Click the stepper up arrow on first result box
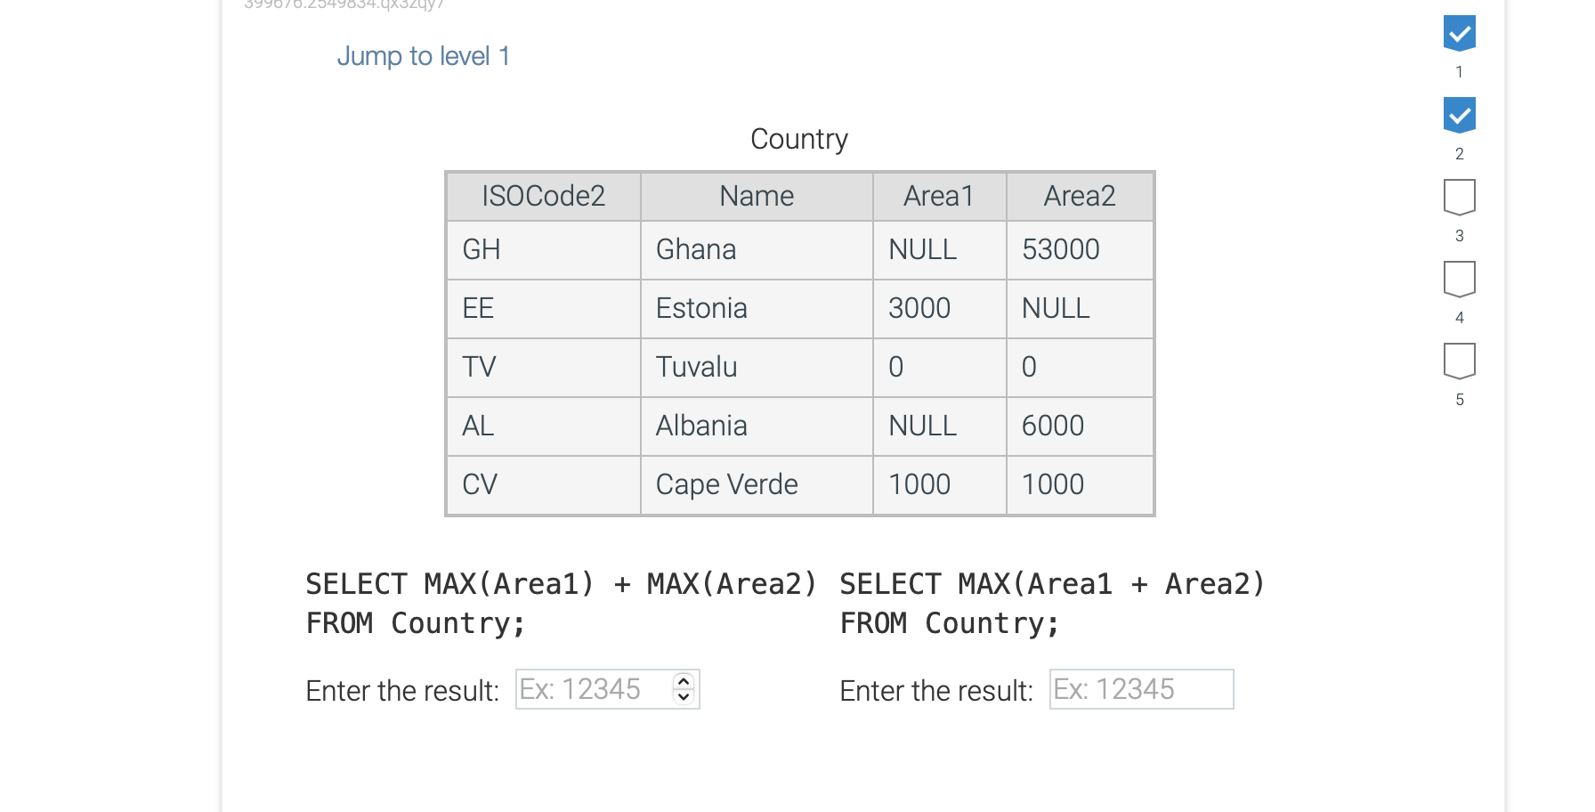Viewport: 1595px width, 812px height. (x=682, y=681)
